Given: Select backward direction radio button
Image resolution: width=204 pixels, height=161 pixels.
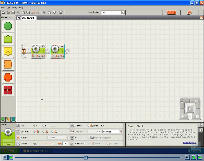Looking at the screenshot, I should pos(43,132).
